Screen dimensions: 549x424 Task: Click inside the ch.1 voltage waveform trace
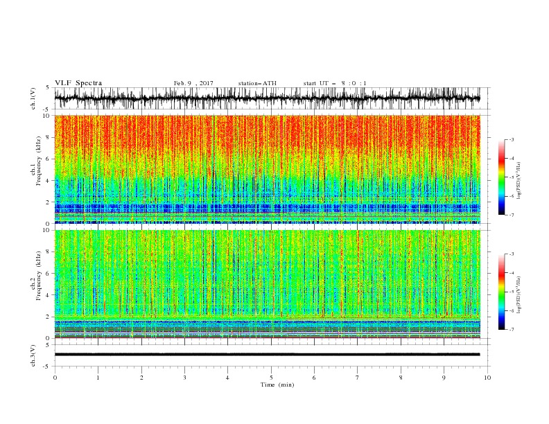pos(267,98)
